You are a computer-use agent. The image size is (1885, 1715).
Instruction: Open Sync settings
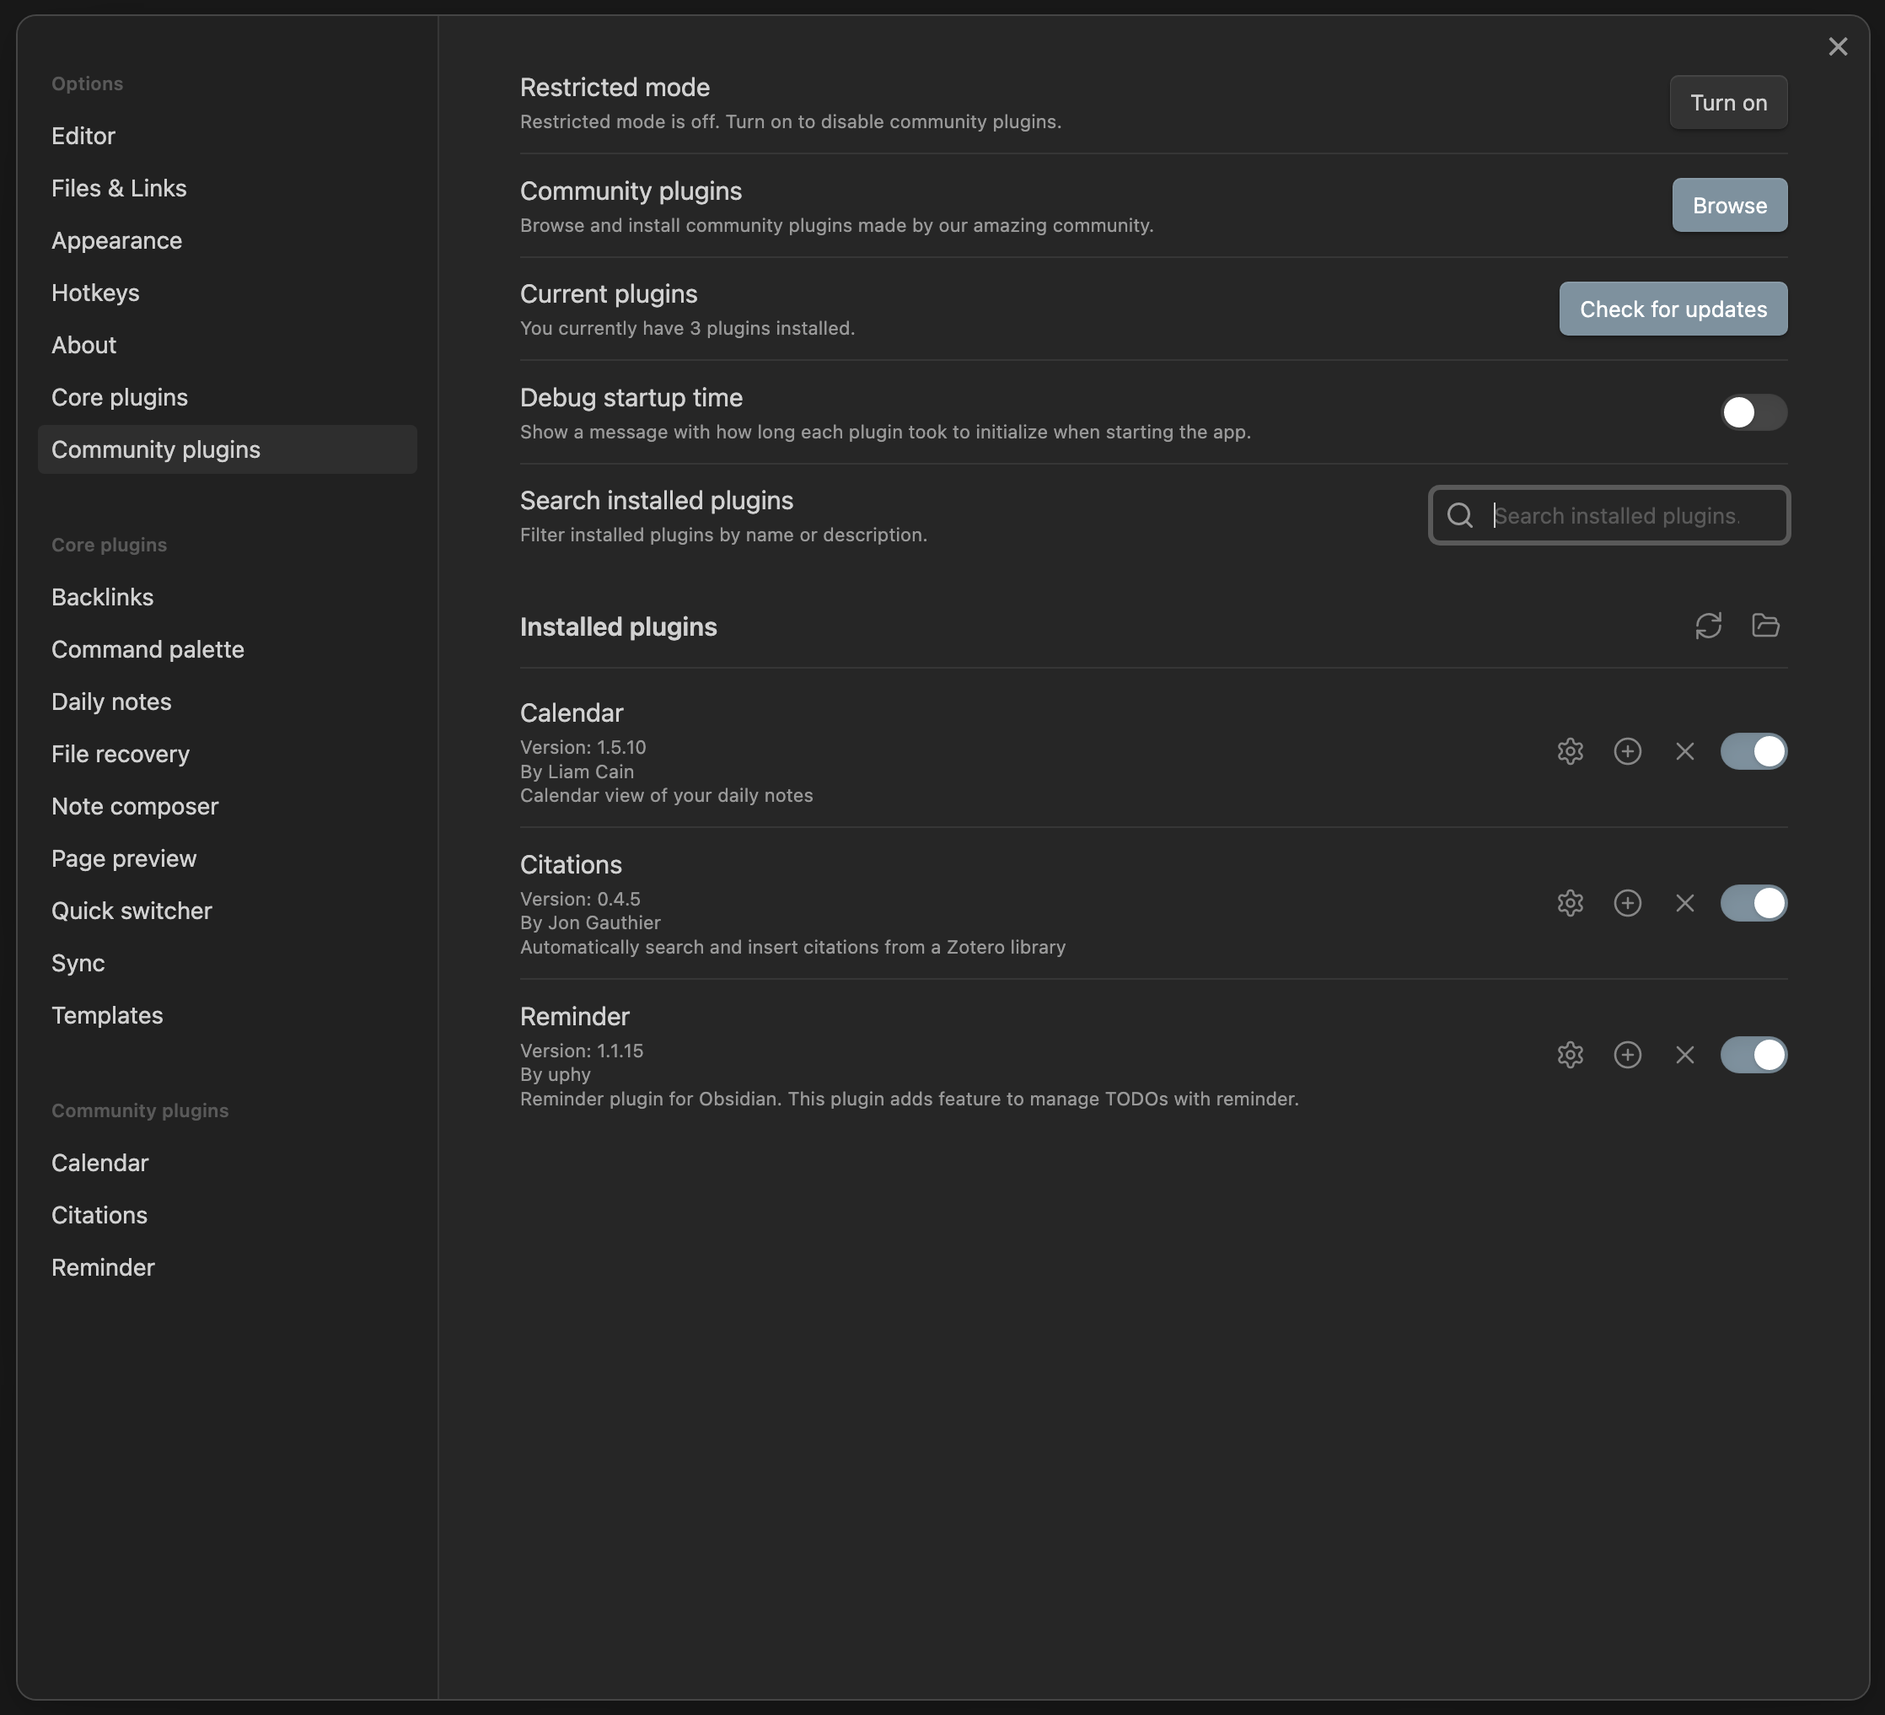[228, 963]
